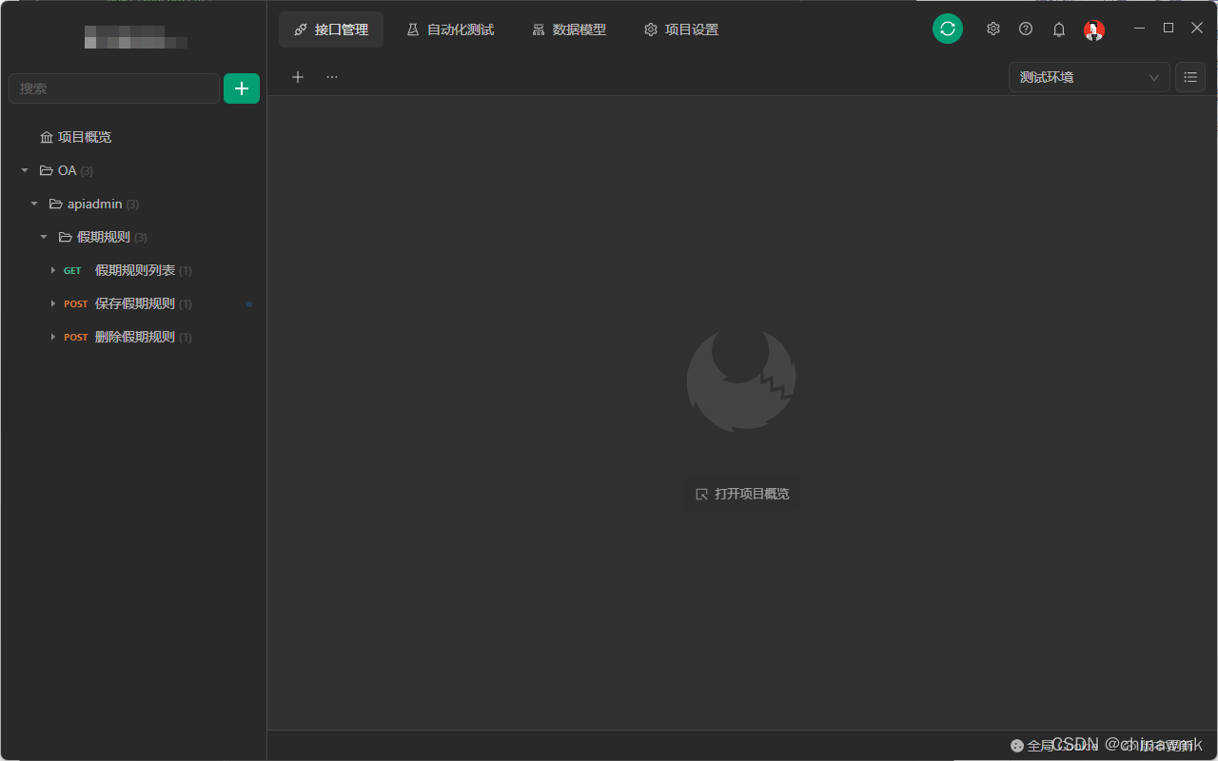Expand the 保存假期规则 arrow

click(x=53, y=303)
